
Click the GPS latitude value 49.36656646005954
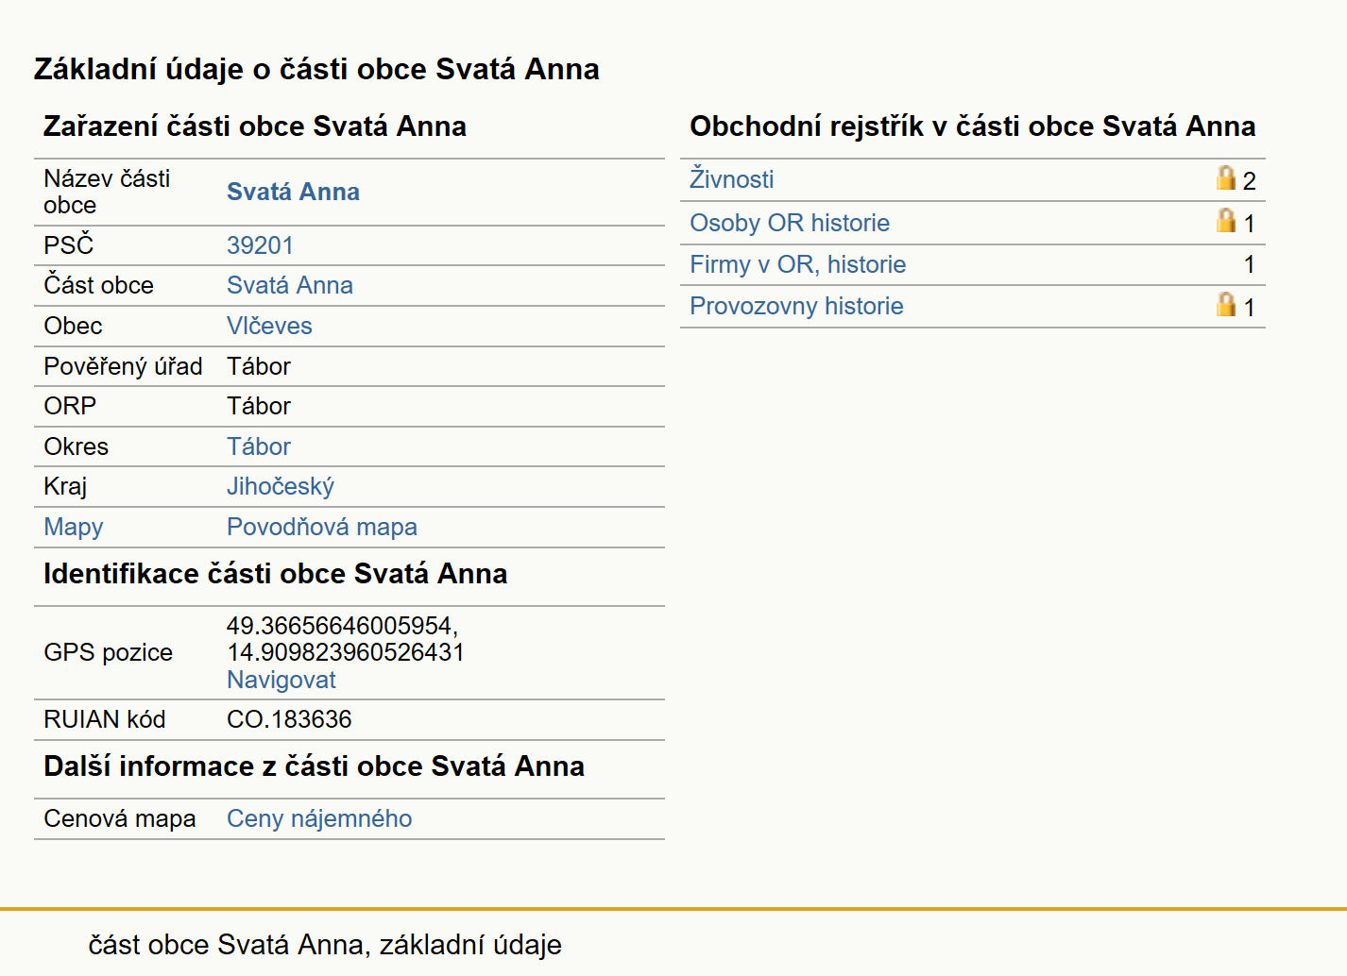pyautogui.click(x=342, y=626)
